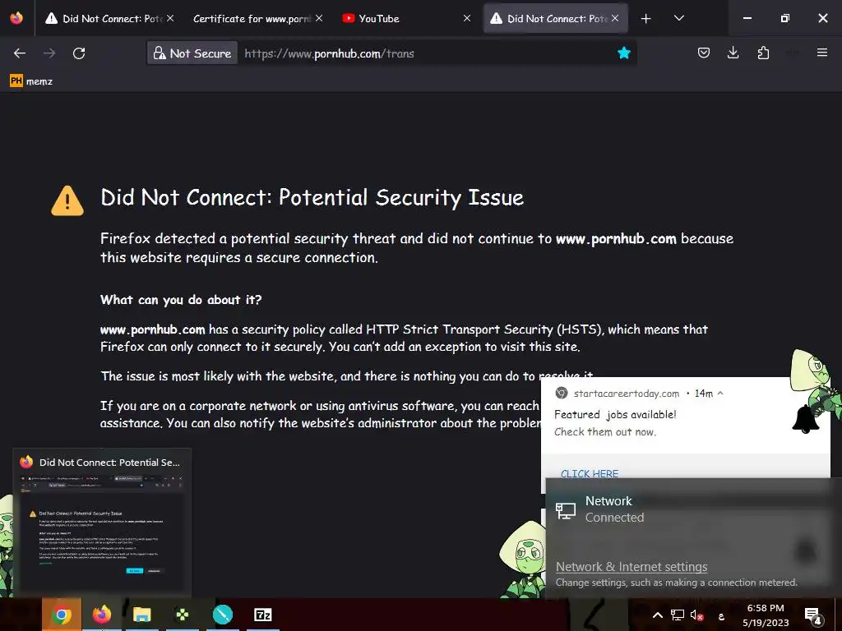Click CLICK HERE link in notification
Viewport: 842px width, 631px height.
[589, 474]
